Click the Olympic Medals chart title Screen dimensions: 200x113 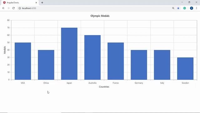click(100, 16)
